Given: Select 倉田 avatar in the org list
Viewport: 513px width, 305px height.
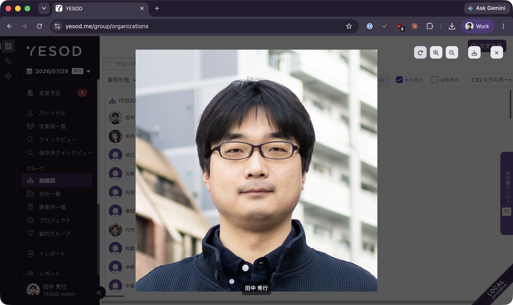Looking at the screenshot, I should pyautogui.click(x=115, y=211).
